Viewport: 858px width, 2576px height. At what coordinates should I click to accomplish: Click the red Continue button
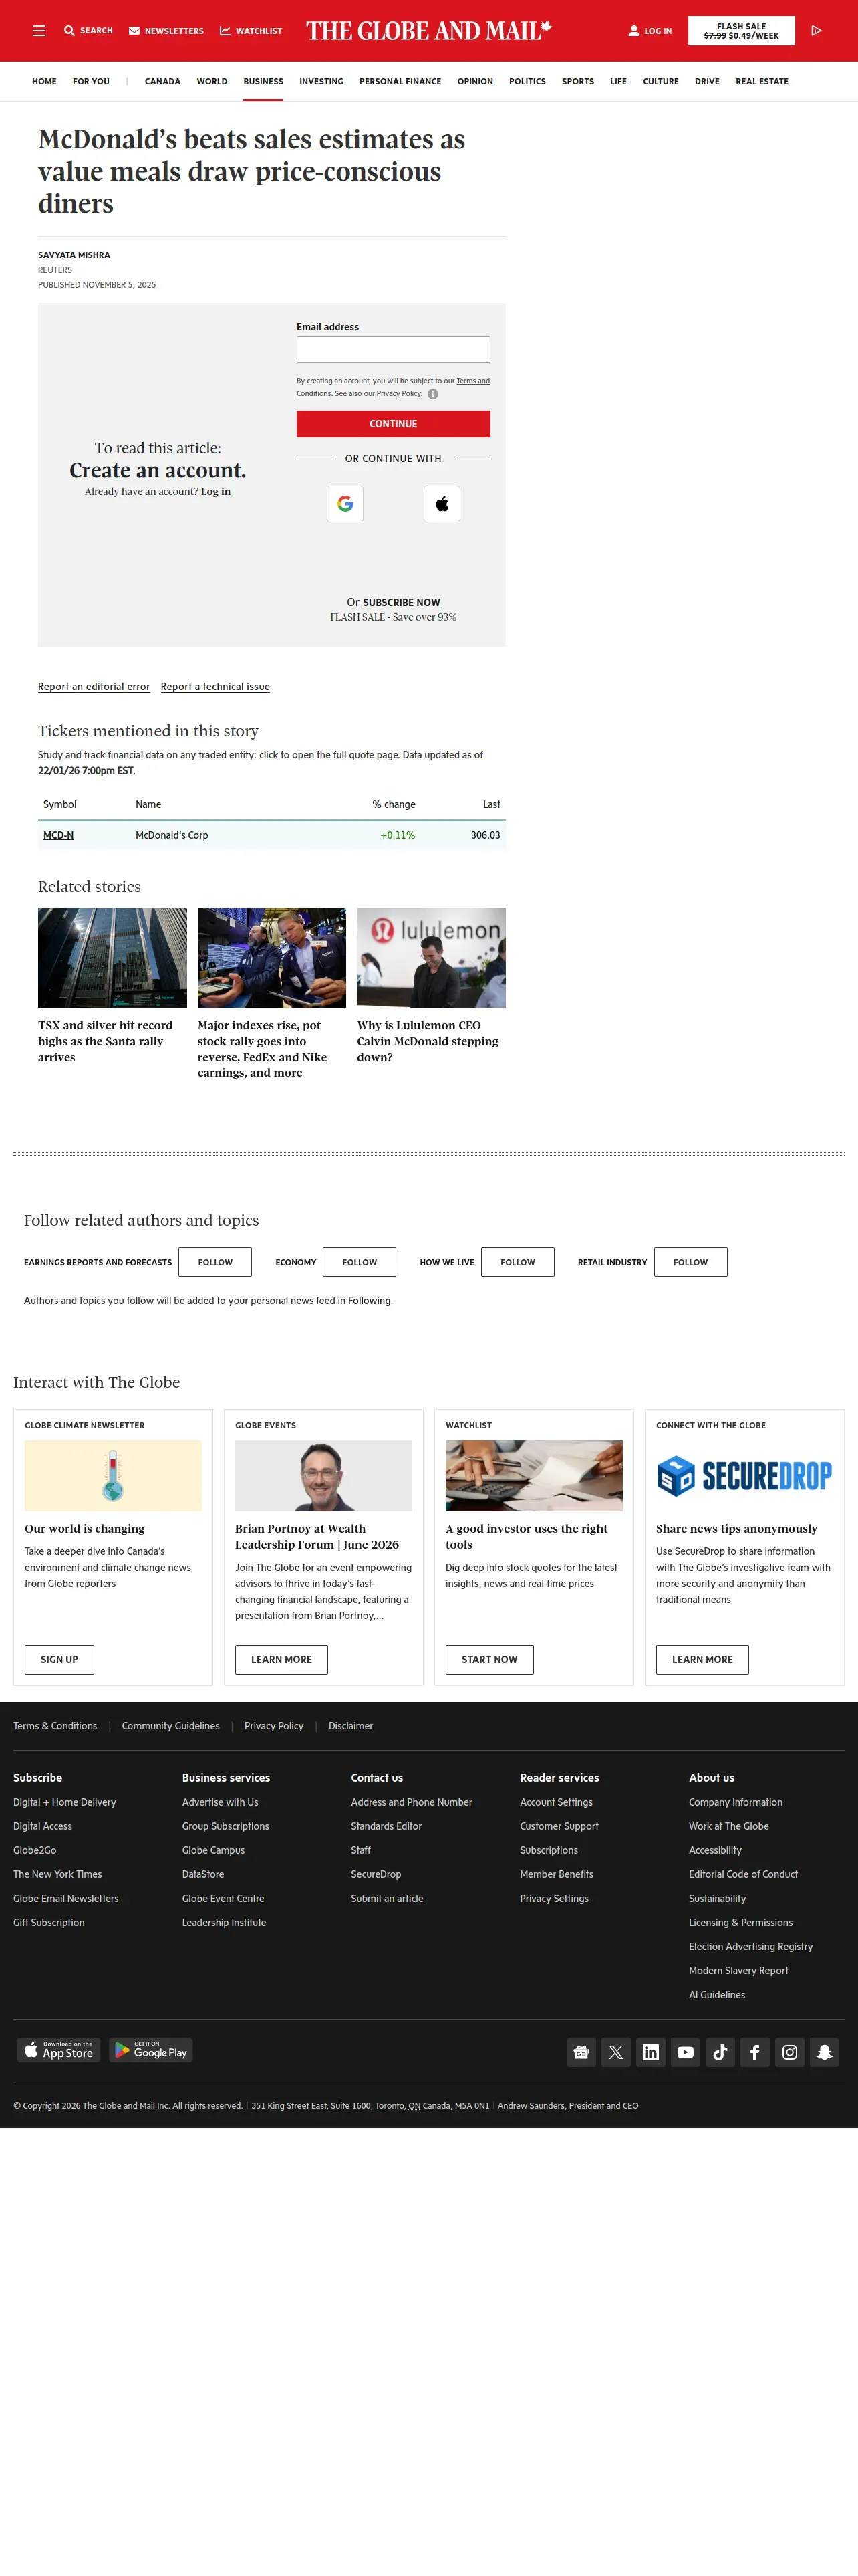click(394, 424)
